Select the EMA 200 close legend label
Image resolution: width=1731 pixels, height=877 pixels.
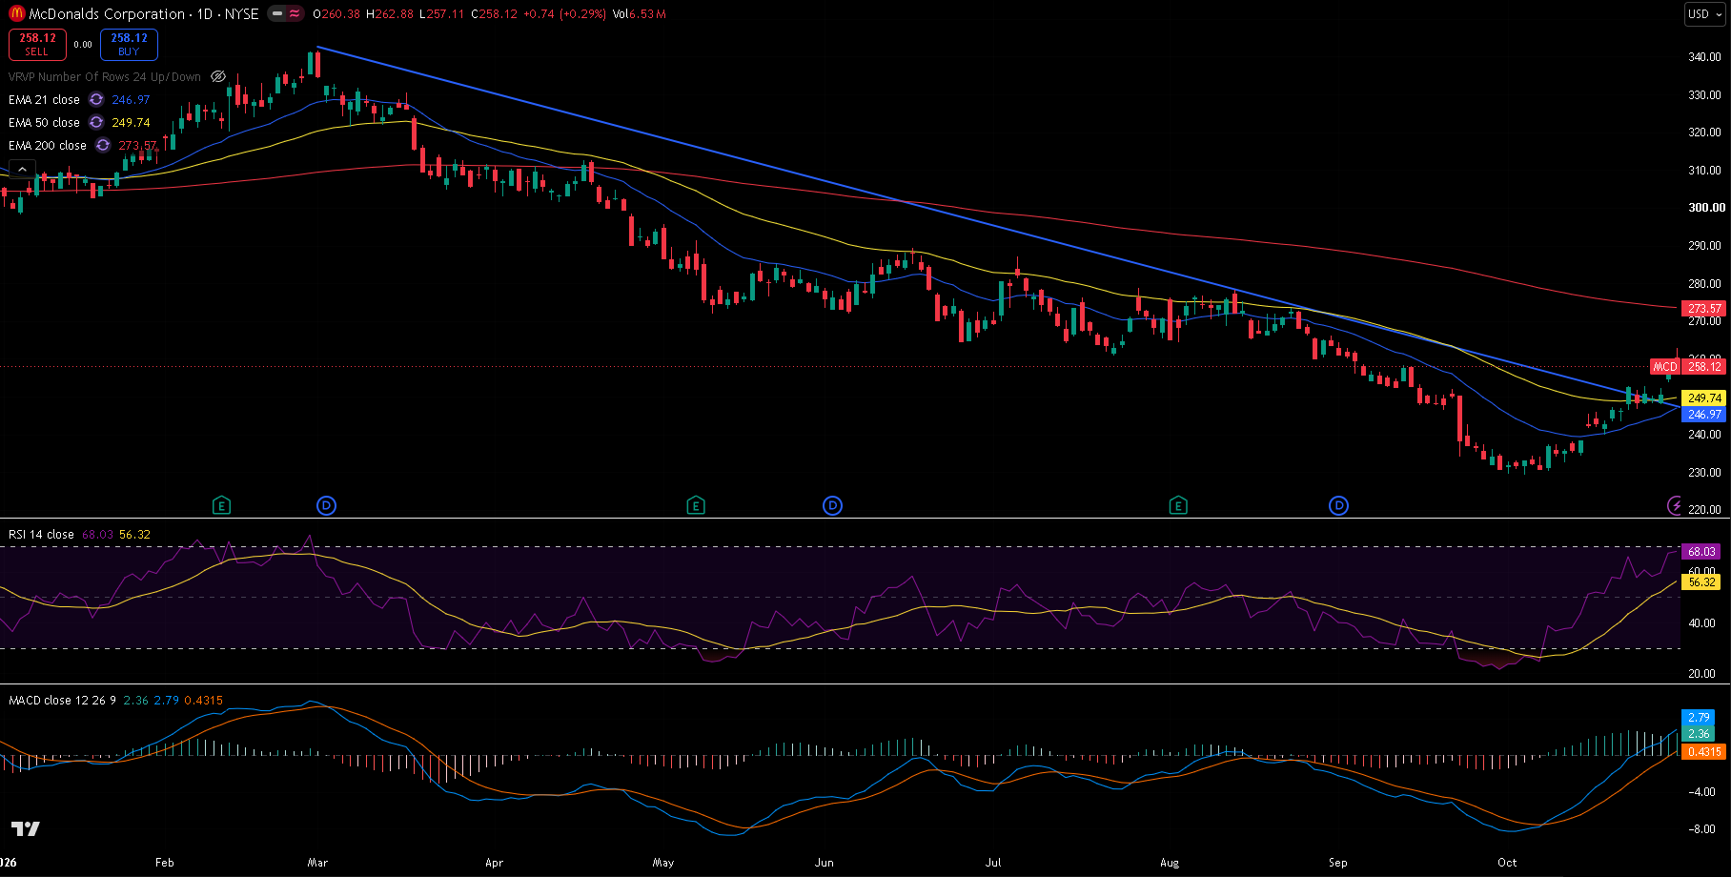tap(48, 146)
